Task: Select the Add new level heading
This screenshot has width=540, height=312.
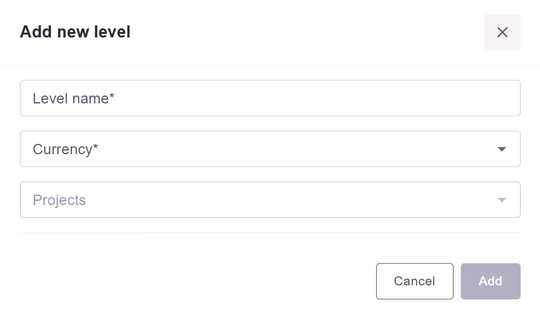Action: [x=75, y=31]
